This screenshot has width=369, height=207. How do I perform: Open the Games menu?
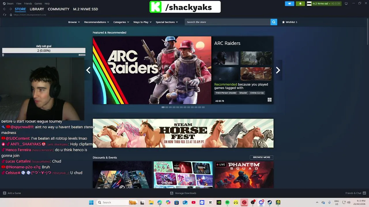tap(38, 3)
